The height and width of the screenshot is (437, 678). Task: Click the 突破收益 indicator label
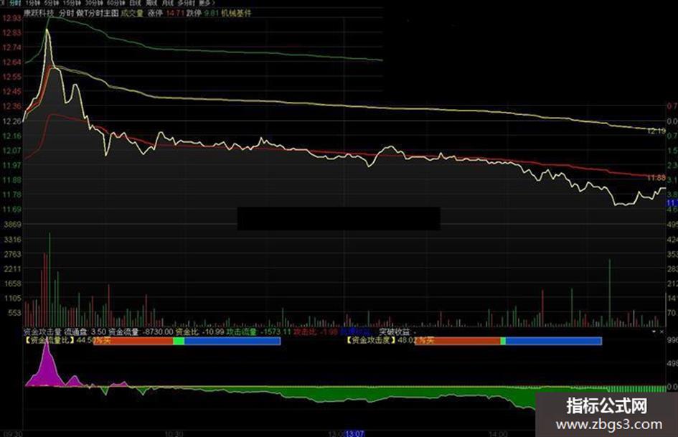click(395, 332)
